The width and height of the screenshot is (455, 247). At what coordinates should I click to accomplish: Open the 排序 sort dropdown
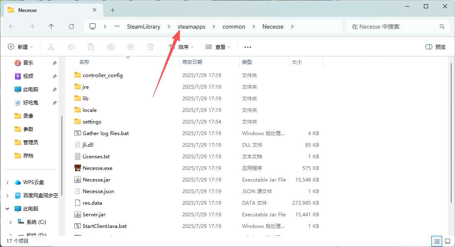[181, 47]
